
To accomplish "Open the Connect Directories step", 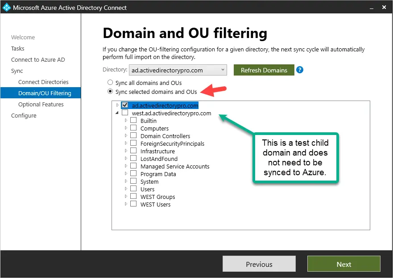I will (x=43, y=82).
